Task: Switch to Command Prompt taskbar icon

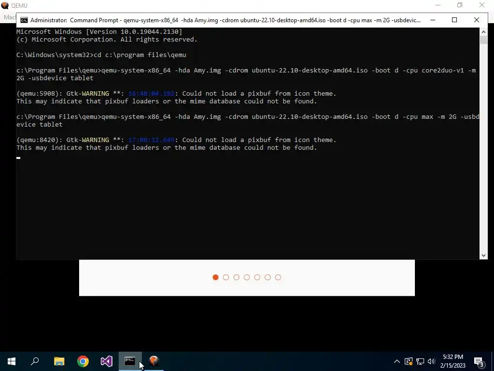Action: (x=130, y=361)
